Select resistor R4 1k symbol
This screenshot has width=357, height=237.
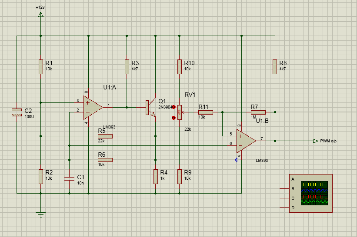pos(156,177)
